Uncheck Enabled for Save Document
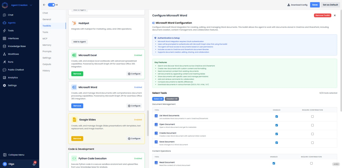342x168 pixels. 277,143
